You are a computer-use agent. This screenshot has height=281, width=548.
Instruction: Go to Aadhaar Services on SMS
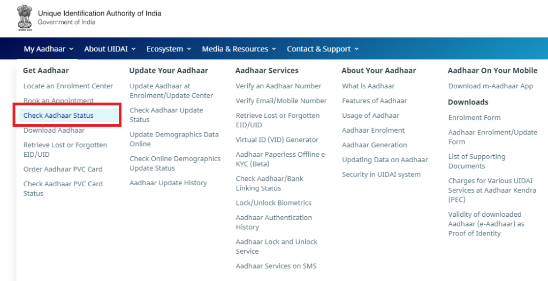point(276,266)
